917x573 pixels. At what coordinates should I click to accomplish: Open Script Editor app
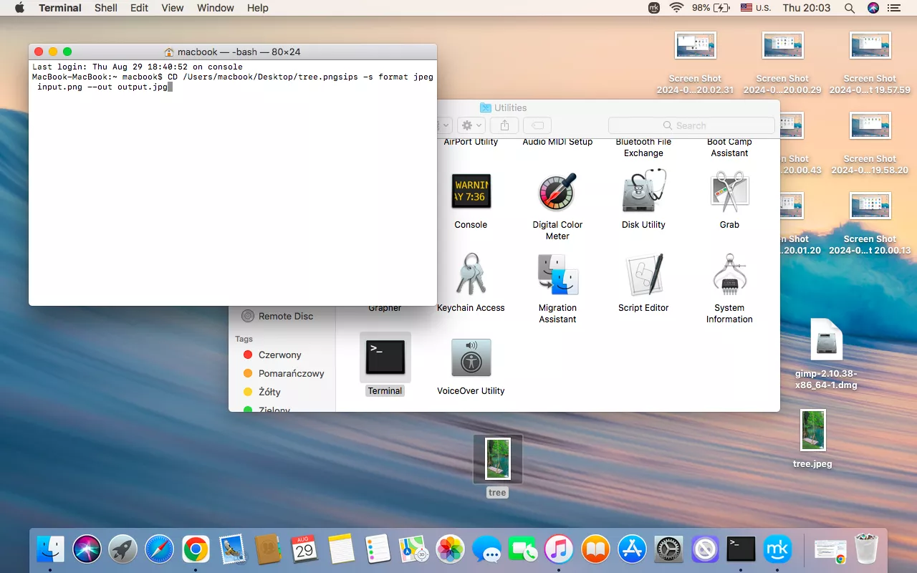pos(643,275)
